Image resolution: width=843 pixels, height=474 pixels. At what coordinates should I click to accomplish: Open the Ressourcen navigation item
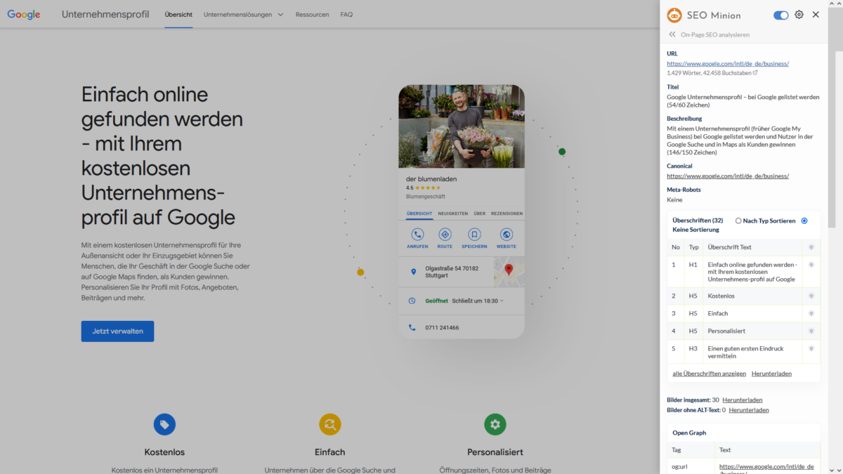coord(312,14)
